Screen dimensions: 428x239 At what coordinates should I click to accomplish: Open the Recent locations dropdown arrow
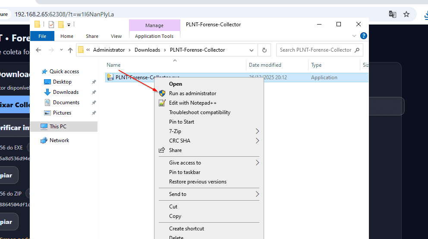[x=61, y=50]
